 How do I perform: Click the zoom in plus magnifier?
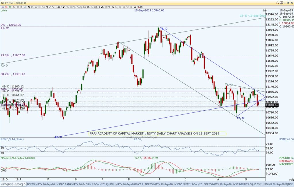tap(124, 7)
